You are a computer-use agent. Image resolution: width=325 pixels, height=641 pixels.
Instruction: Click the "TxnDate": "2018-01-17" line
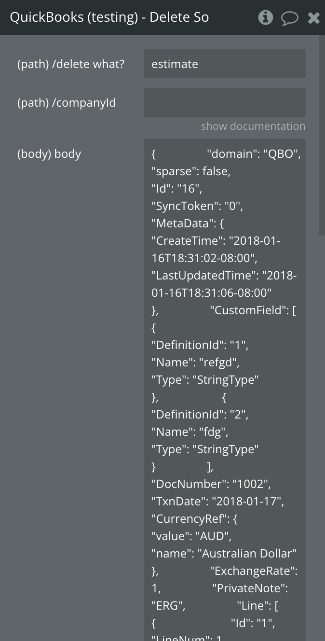217,502
